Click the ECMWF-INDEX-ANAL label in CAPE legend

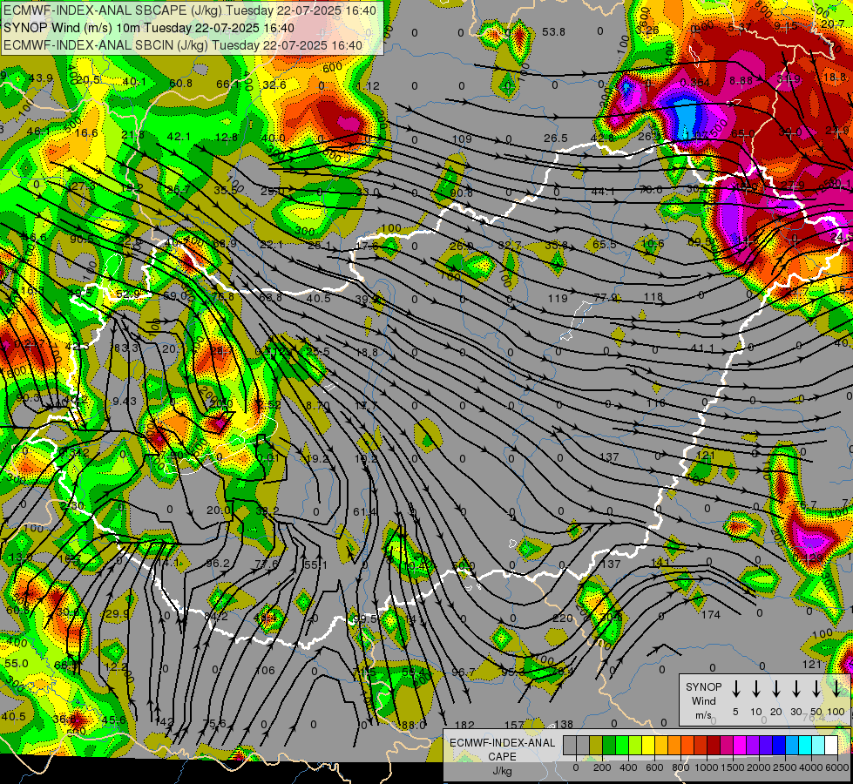pos(502,743)
